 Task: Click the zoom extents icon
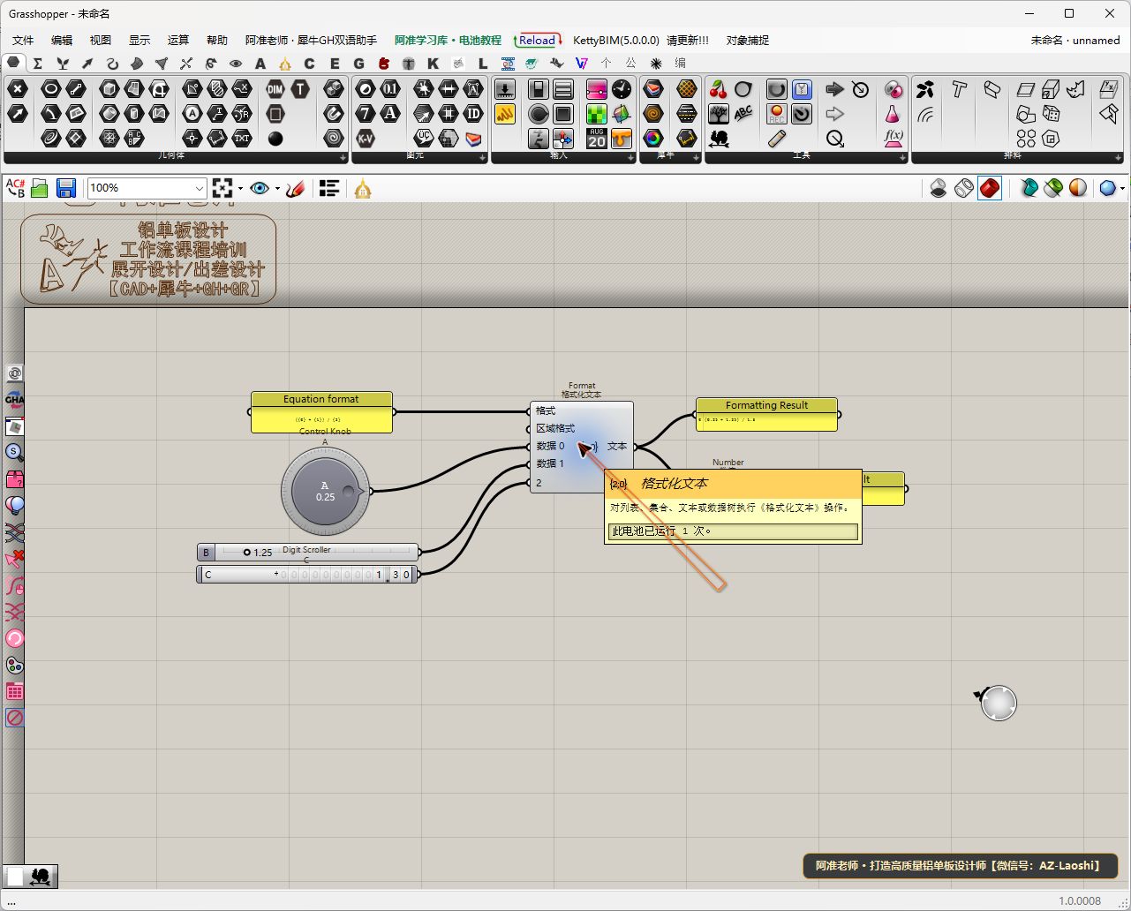pos(222,188)
